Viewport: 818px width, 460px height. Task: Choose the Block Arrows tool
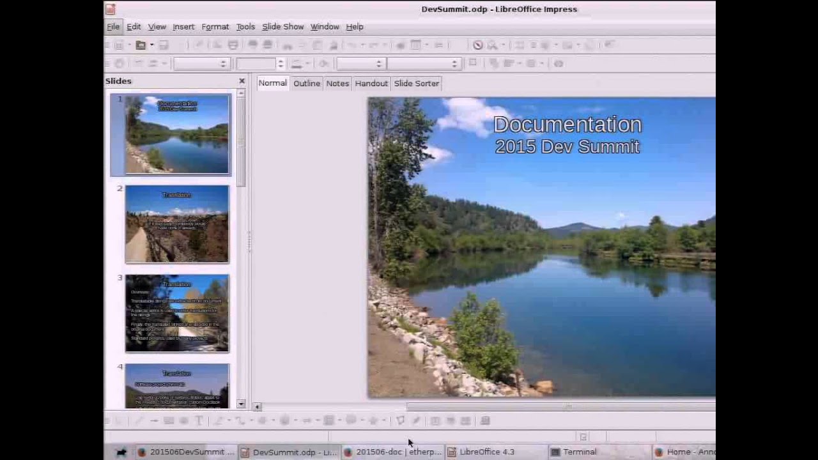(x=307, y=420)
